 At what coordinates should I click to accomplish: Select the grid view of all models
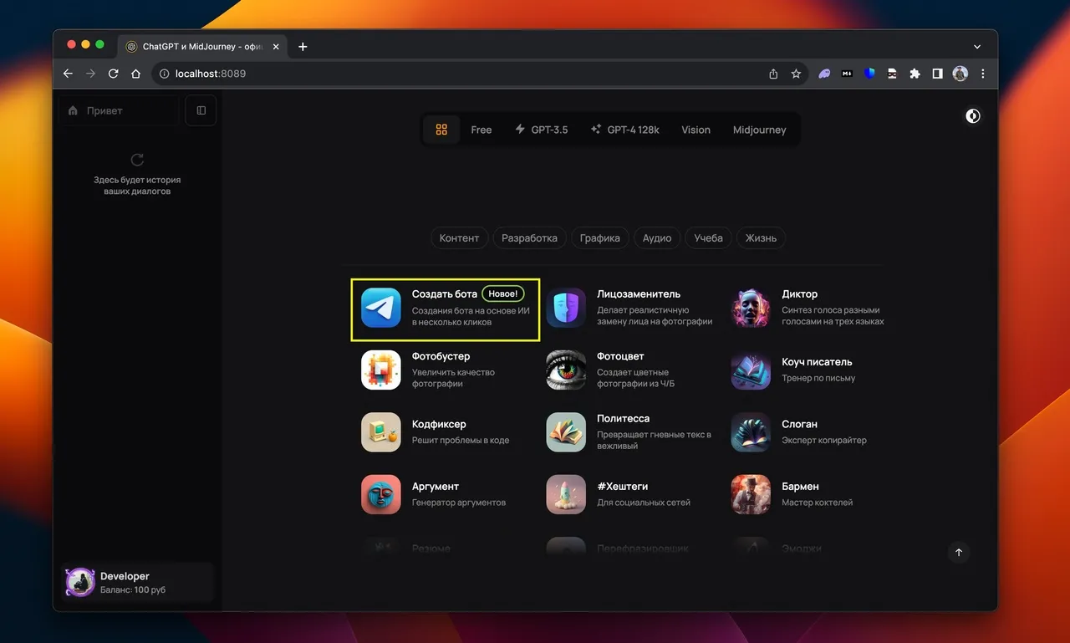(441, 130)
